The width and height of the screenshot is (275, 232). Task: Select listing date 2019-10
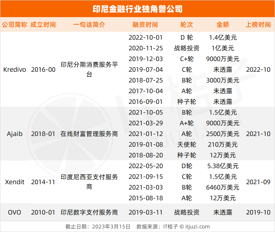tap(258, 212)
